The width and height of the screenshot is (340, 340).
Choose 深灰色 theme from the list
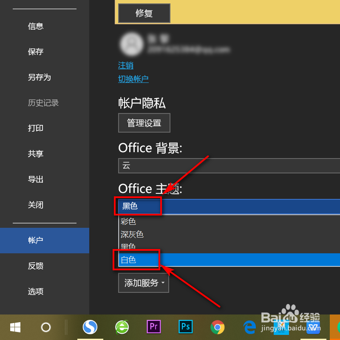[x=229, y=234]
